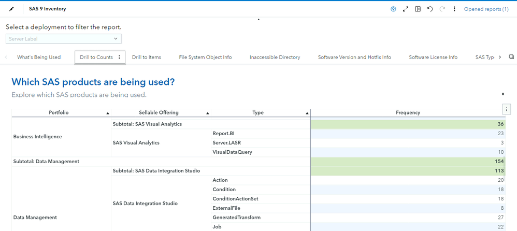Viewport: 517px width, 231px height.
Task: Click the Job type cell
Action: pyautogui.click(x=261, y=227)
